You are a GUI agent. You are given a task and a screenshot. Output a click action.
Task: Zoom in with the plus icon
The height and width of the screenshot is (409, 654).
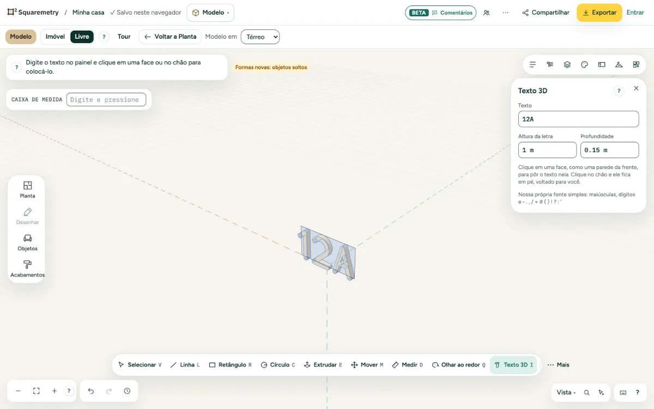pyautogui.click(x=55, y=391)
